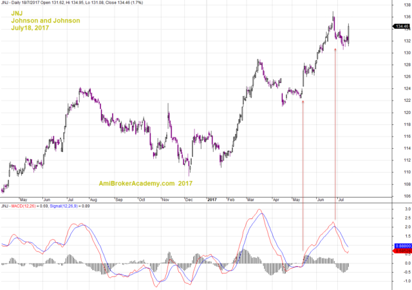Screen dimensions: 412x290
Task: Click the 138 price axis label
Action: (407, 5)
